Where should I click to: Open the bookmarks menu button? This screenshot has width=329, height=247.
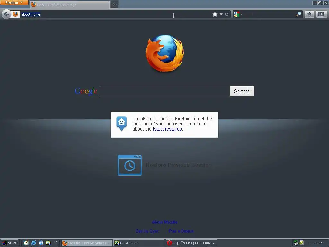pos(322,14)
